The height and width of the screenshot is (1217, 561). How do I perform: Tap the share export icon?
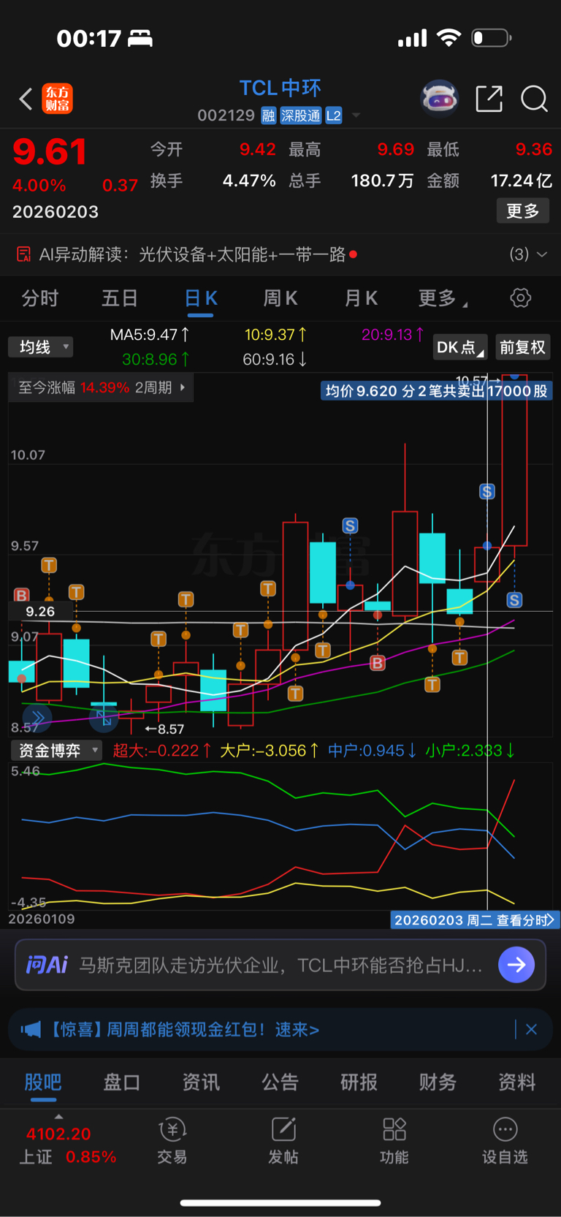tap(489, 99)
